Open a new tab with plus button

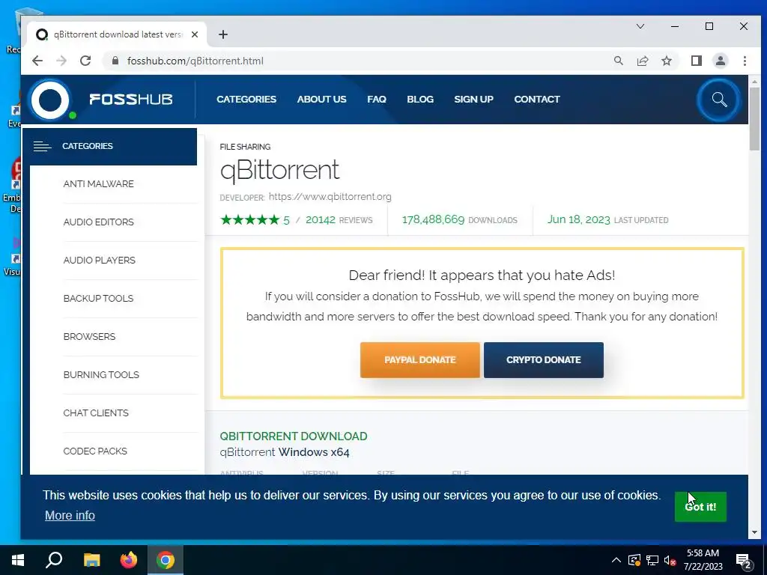coord(223,34)
